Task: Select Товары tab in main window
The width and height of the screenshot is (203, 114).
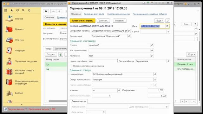Action: coord(48,49)
